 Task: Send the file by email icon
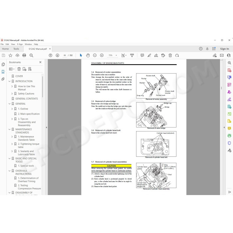point(222,56)
